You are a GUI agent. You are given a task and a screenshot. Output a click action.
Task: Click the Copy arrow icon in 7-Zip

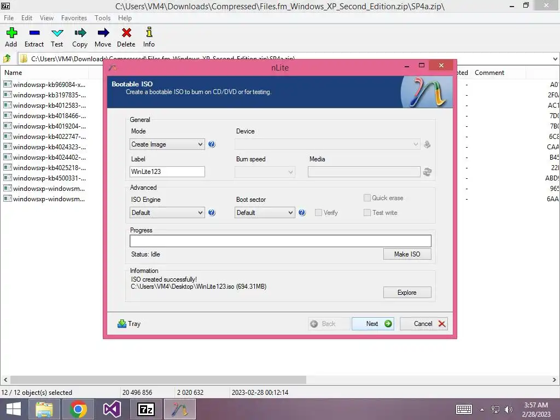click(x=80, y=33)
